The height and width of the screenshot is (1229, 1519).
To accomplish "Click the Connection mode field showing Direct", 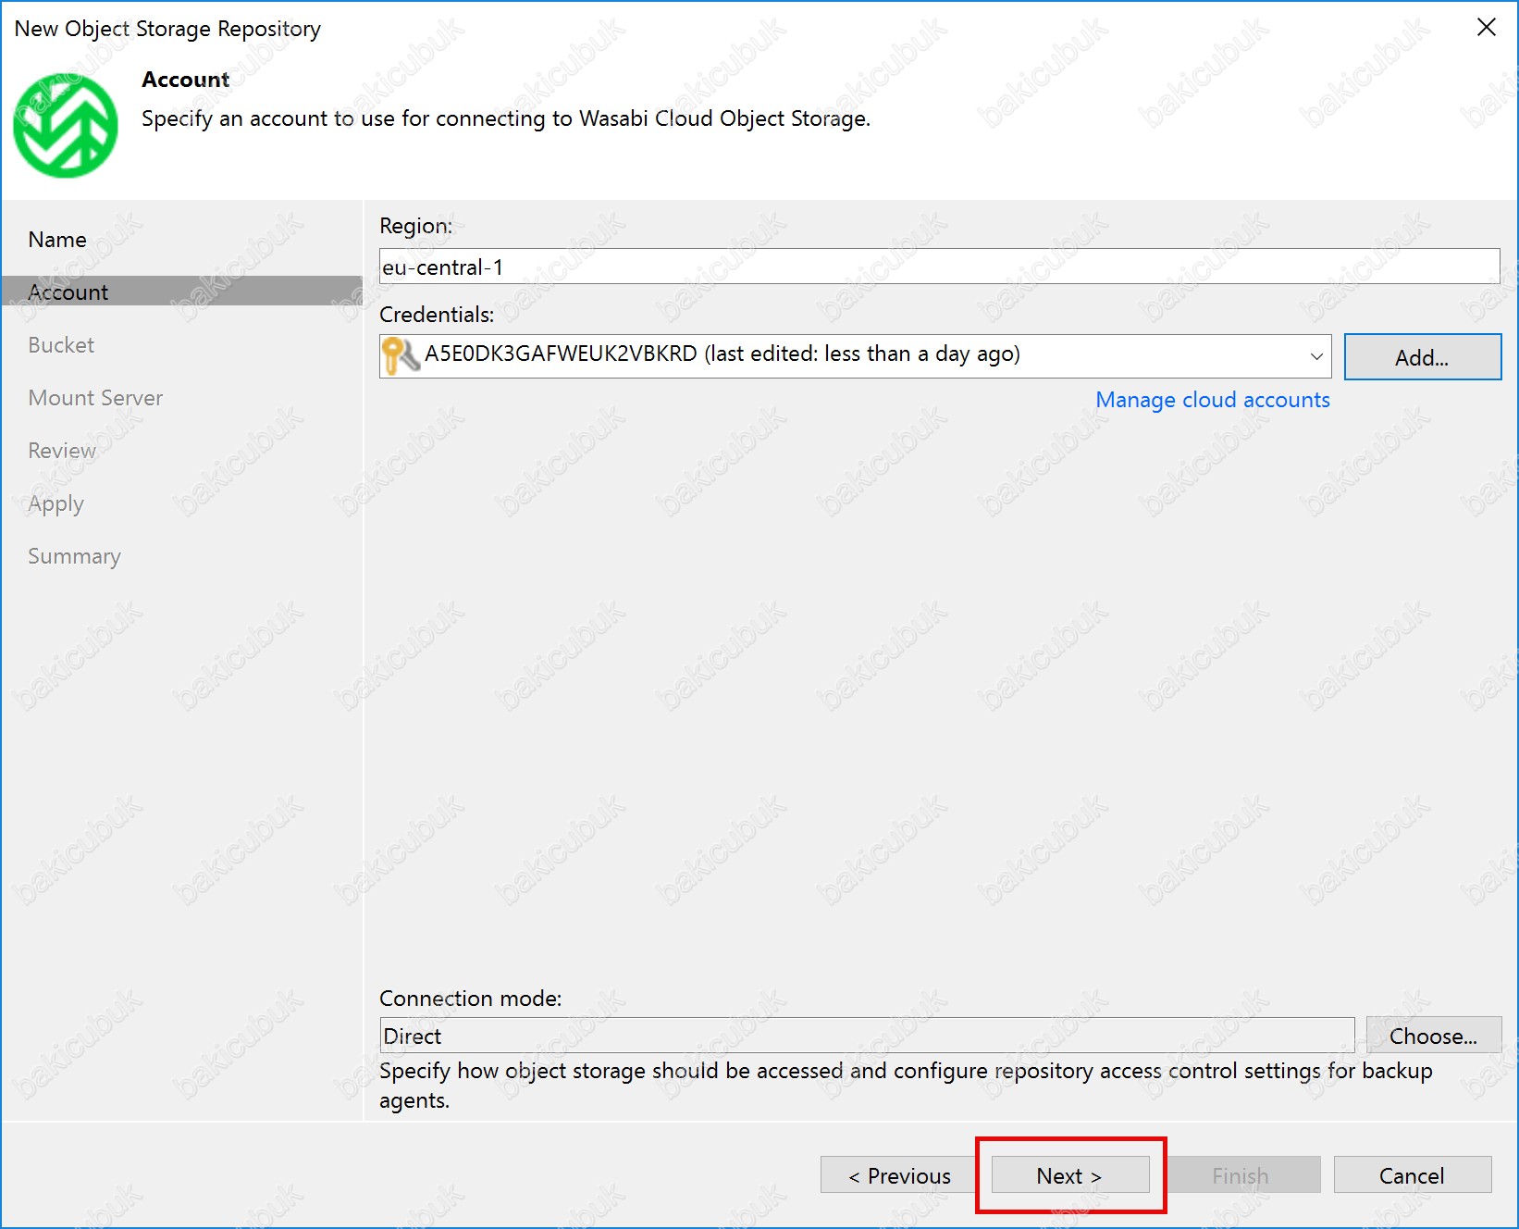I will tap(866, 1036).
